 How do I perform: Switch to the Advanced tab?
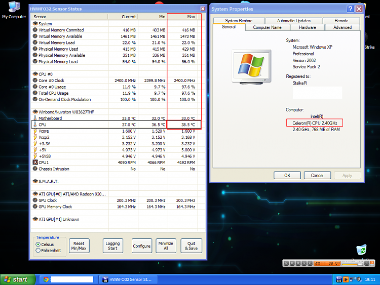[x=343, y=27]
